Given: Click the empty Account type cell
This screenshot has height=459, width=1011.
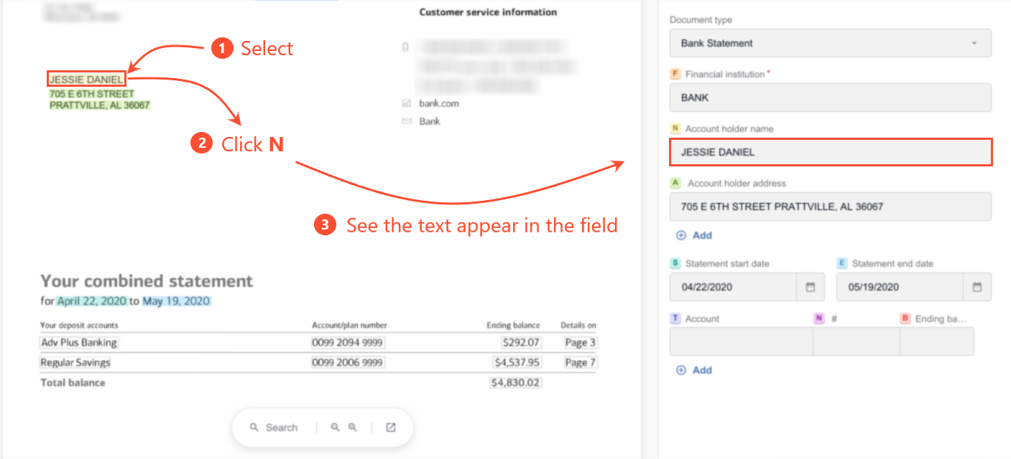Looking at the screenshot, I should pos(741,341).
